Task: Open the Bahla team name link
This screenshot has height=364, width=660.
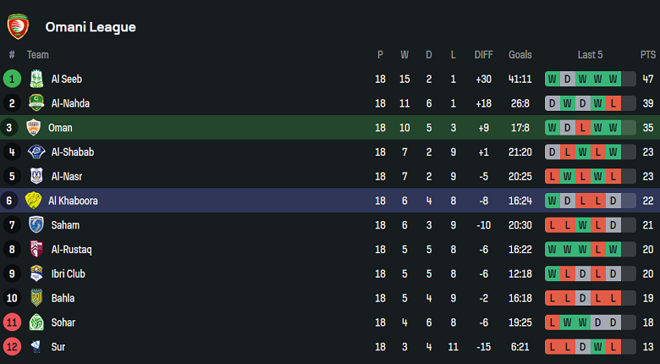Action: pos(63,298)
